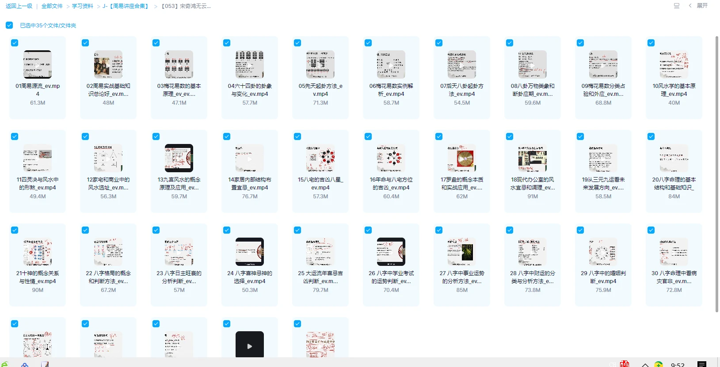Click file name 02周易实战基础知识总论
The image size is (720, 367).
[108, 90]
